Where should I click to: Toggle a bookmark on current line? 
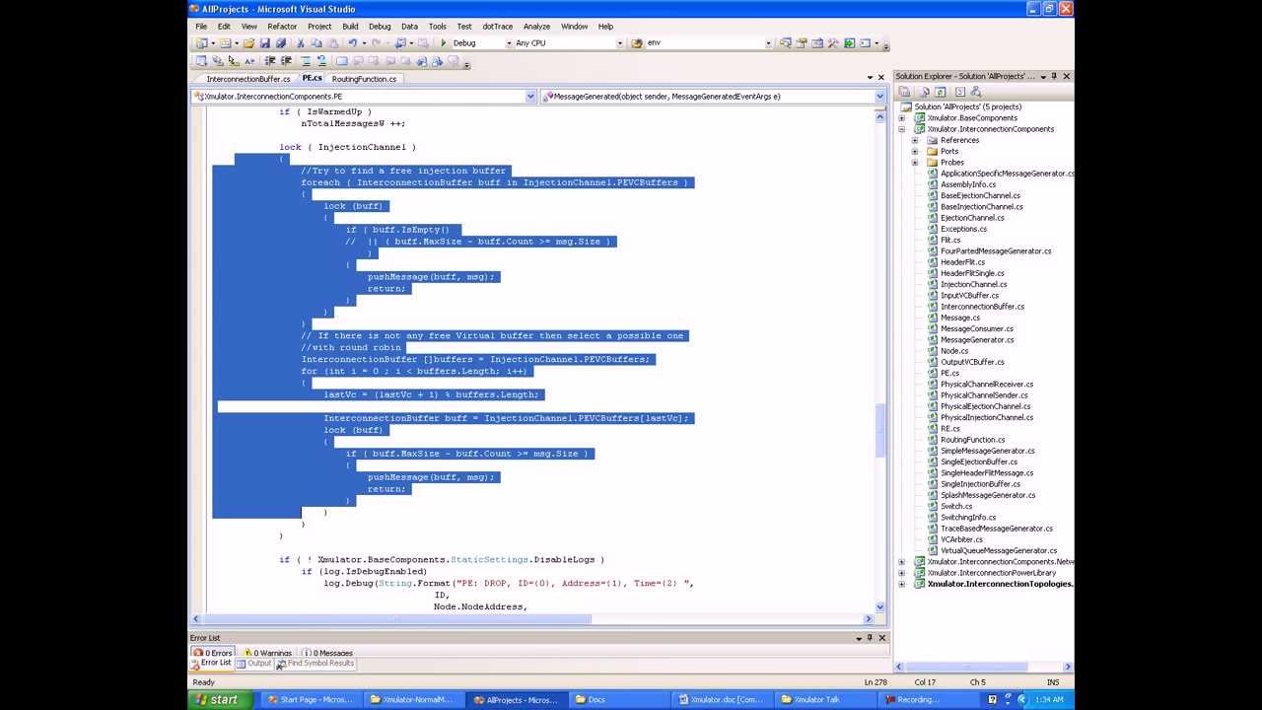pyautogui.click(x=341, y=61)
